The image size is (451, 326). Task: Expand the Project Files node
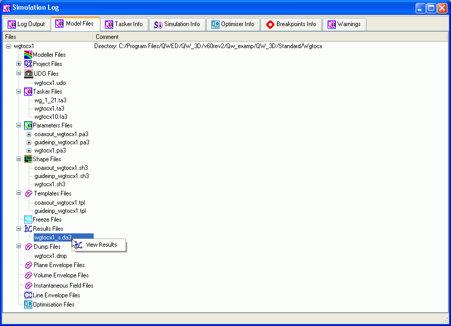(x=19, y=64)
